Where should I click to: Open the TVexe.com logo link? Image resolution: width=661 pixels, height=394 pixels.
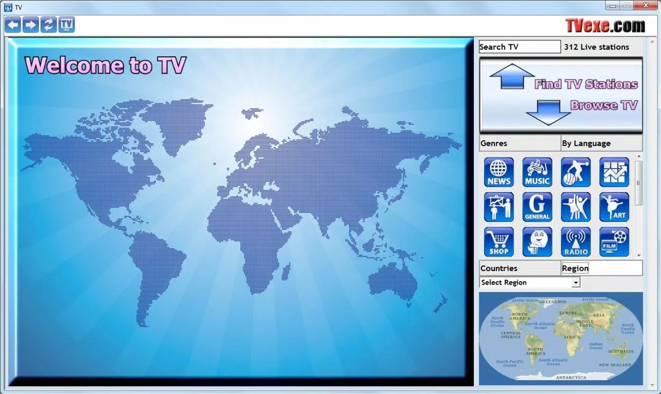(x=605, y=26)
